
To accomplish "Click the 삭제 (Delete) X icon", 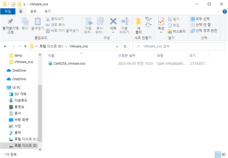I will [x=113, y=21].
